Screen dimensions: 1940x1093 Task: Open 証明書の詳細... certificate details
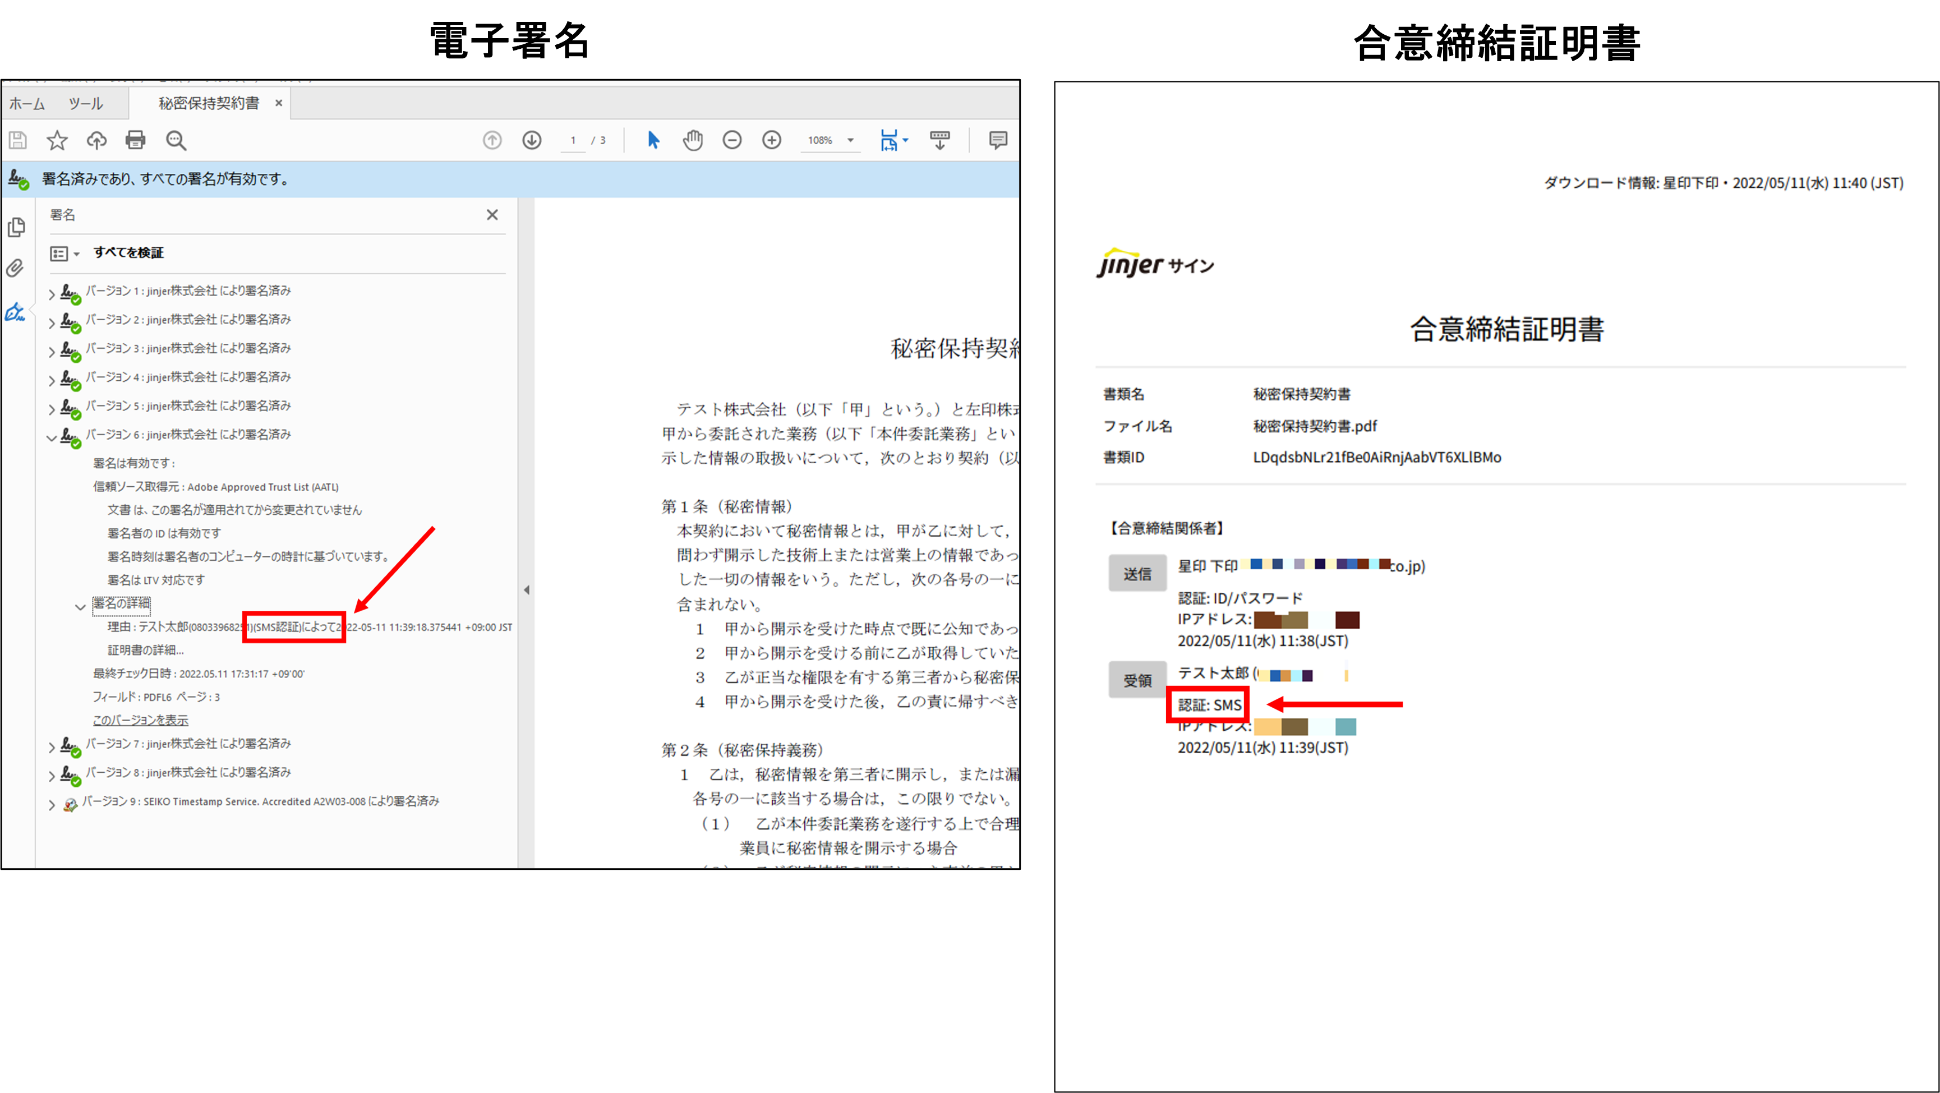pyautogui.click(x=145, y=650)
